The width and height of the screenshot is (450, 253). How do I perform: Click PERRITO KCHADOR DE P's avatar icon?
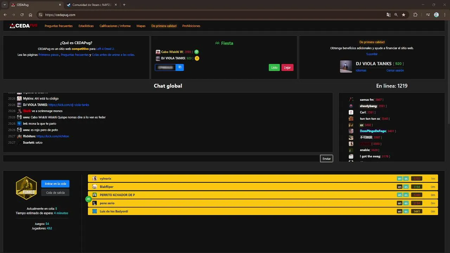(x=95, y=195)
